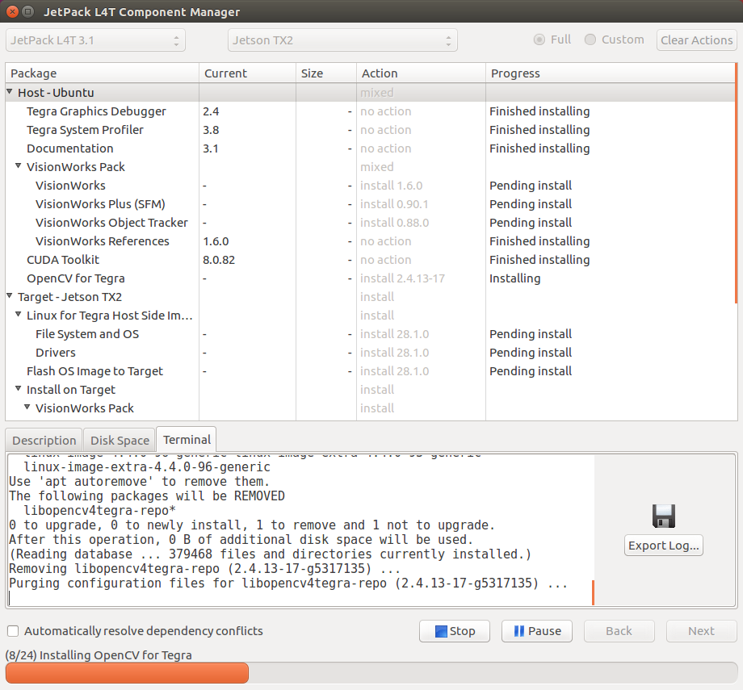Click the Next button

(x=701, y=631)
